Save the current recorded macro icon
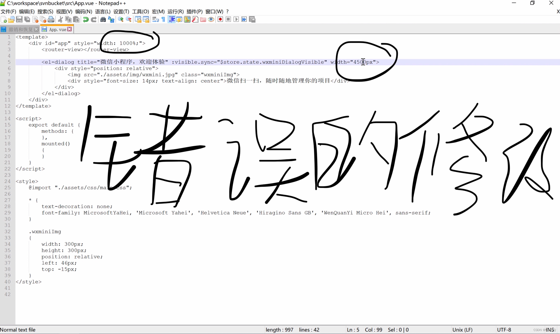The image size is (560, 334). pos(252,19)
